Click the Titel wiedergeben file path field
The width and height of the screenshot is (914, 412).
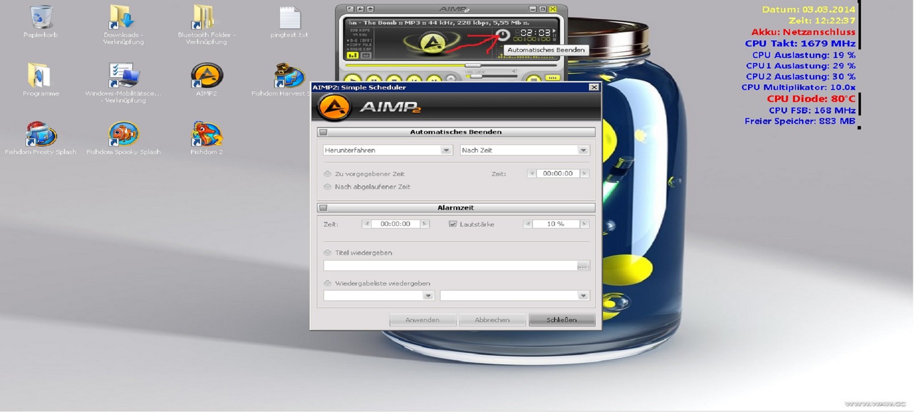[x=450, y=265]
